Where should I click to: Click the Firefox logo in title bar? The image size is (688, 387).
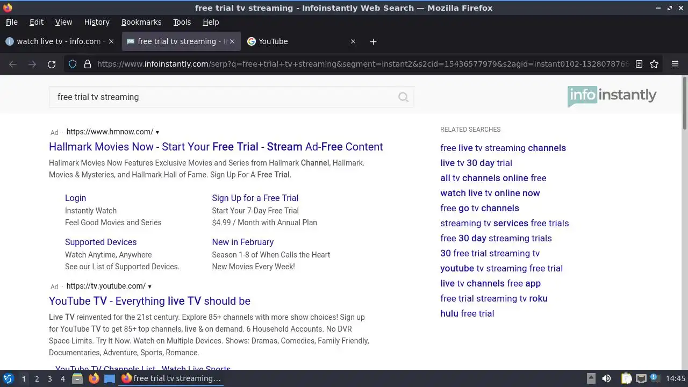(8, 8)
